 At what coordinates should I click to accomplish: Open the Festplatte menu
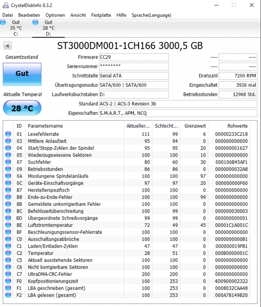pyautogui.click(x=101, y=15)
